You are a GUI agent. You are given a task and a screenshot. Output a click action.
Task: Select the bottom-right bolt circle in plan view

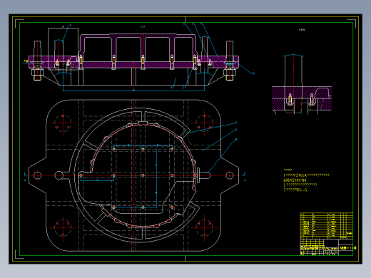[x=204, y=227]
